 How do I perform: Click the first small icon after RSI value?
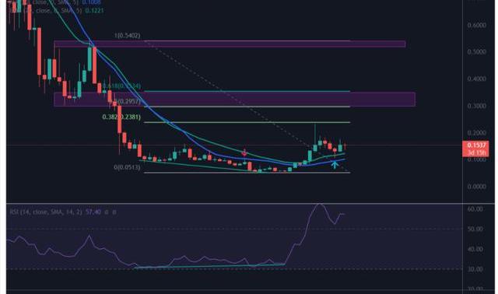[x=107, y=212]
